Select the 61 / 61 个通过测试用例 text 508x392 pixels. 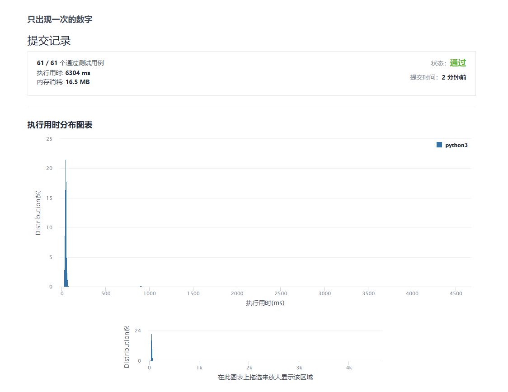(x=71, y=63)
